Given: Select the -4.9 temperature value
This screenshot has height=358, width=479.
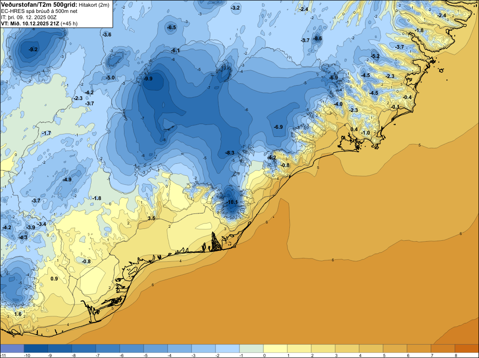Looking at the screenshot, I should 67,179.
